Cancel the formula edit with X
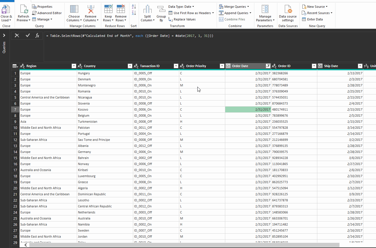 17,35
